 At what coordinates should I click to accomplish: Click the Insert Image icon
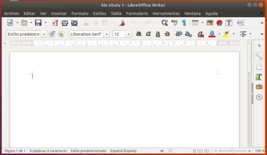point(210,23)
